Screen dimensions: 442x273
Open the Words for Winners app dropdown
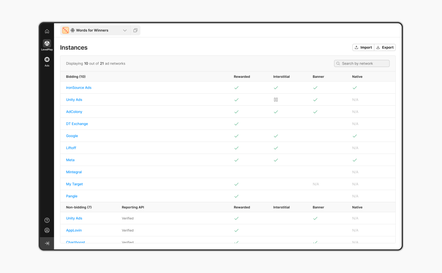125,30
